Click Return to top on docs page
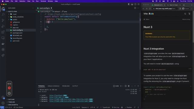 [186, 19]
